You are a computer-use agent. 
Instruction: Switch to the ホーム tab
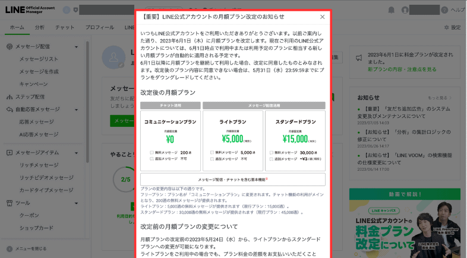pyautogui.click(x=17, y=27)
